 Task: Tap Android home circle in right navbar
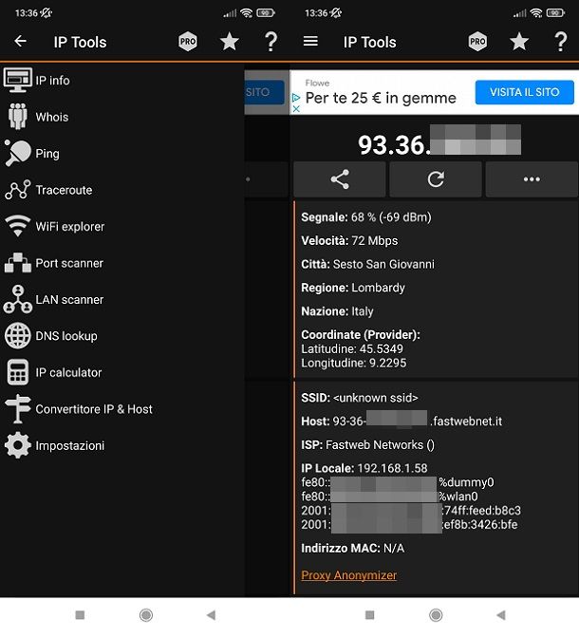tap(436, 615)
